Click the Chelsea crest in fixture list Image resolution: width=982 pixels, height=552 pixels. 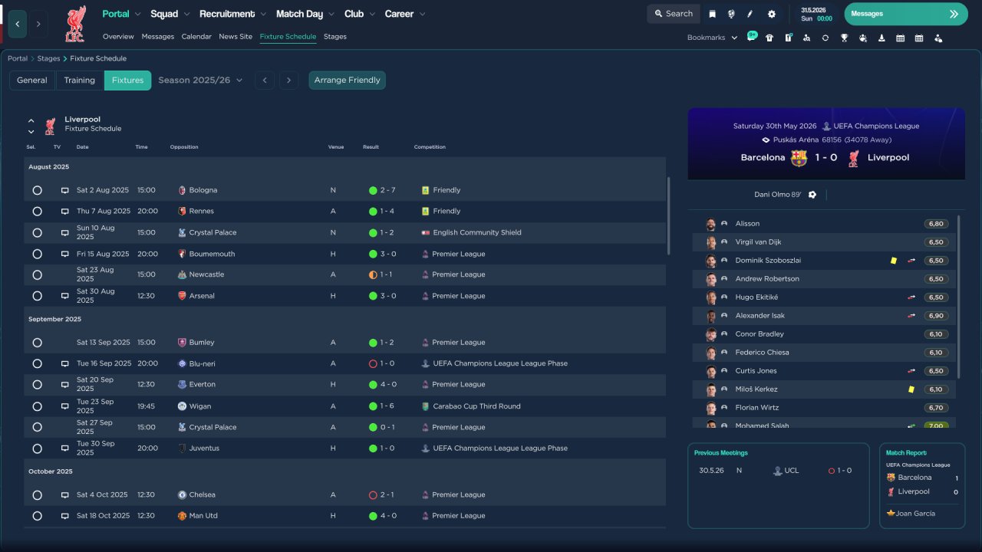pyautogui.click(x=182, y=495)
